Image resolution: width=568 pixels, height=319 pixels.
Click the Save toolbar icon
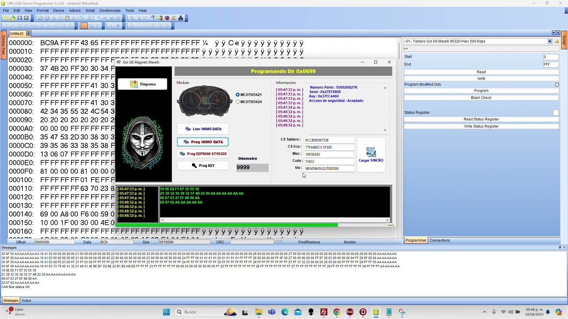coord(20,18)
